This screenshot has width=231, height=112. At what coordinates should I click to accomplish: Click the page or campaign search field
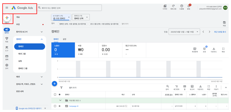[x=69, y=8]
